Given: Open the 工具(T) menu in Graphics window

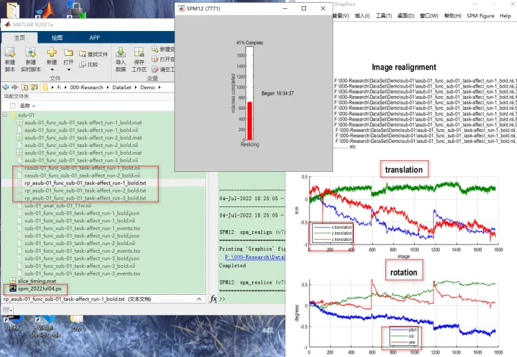Looking at the screenshot, I should click(x=384, y=16).
